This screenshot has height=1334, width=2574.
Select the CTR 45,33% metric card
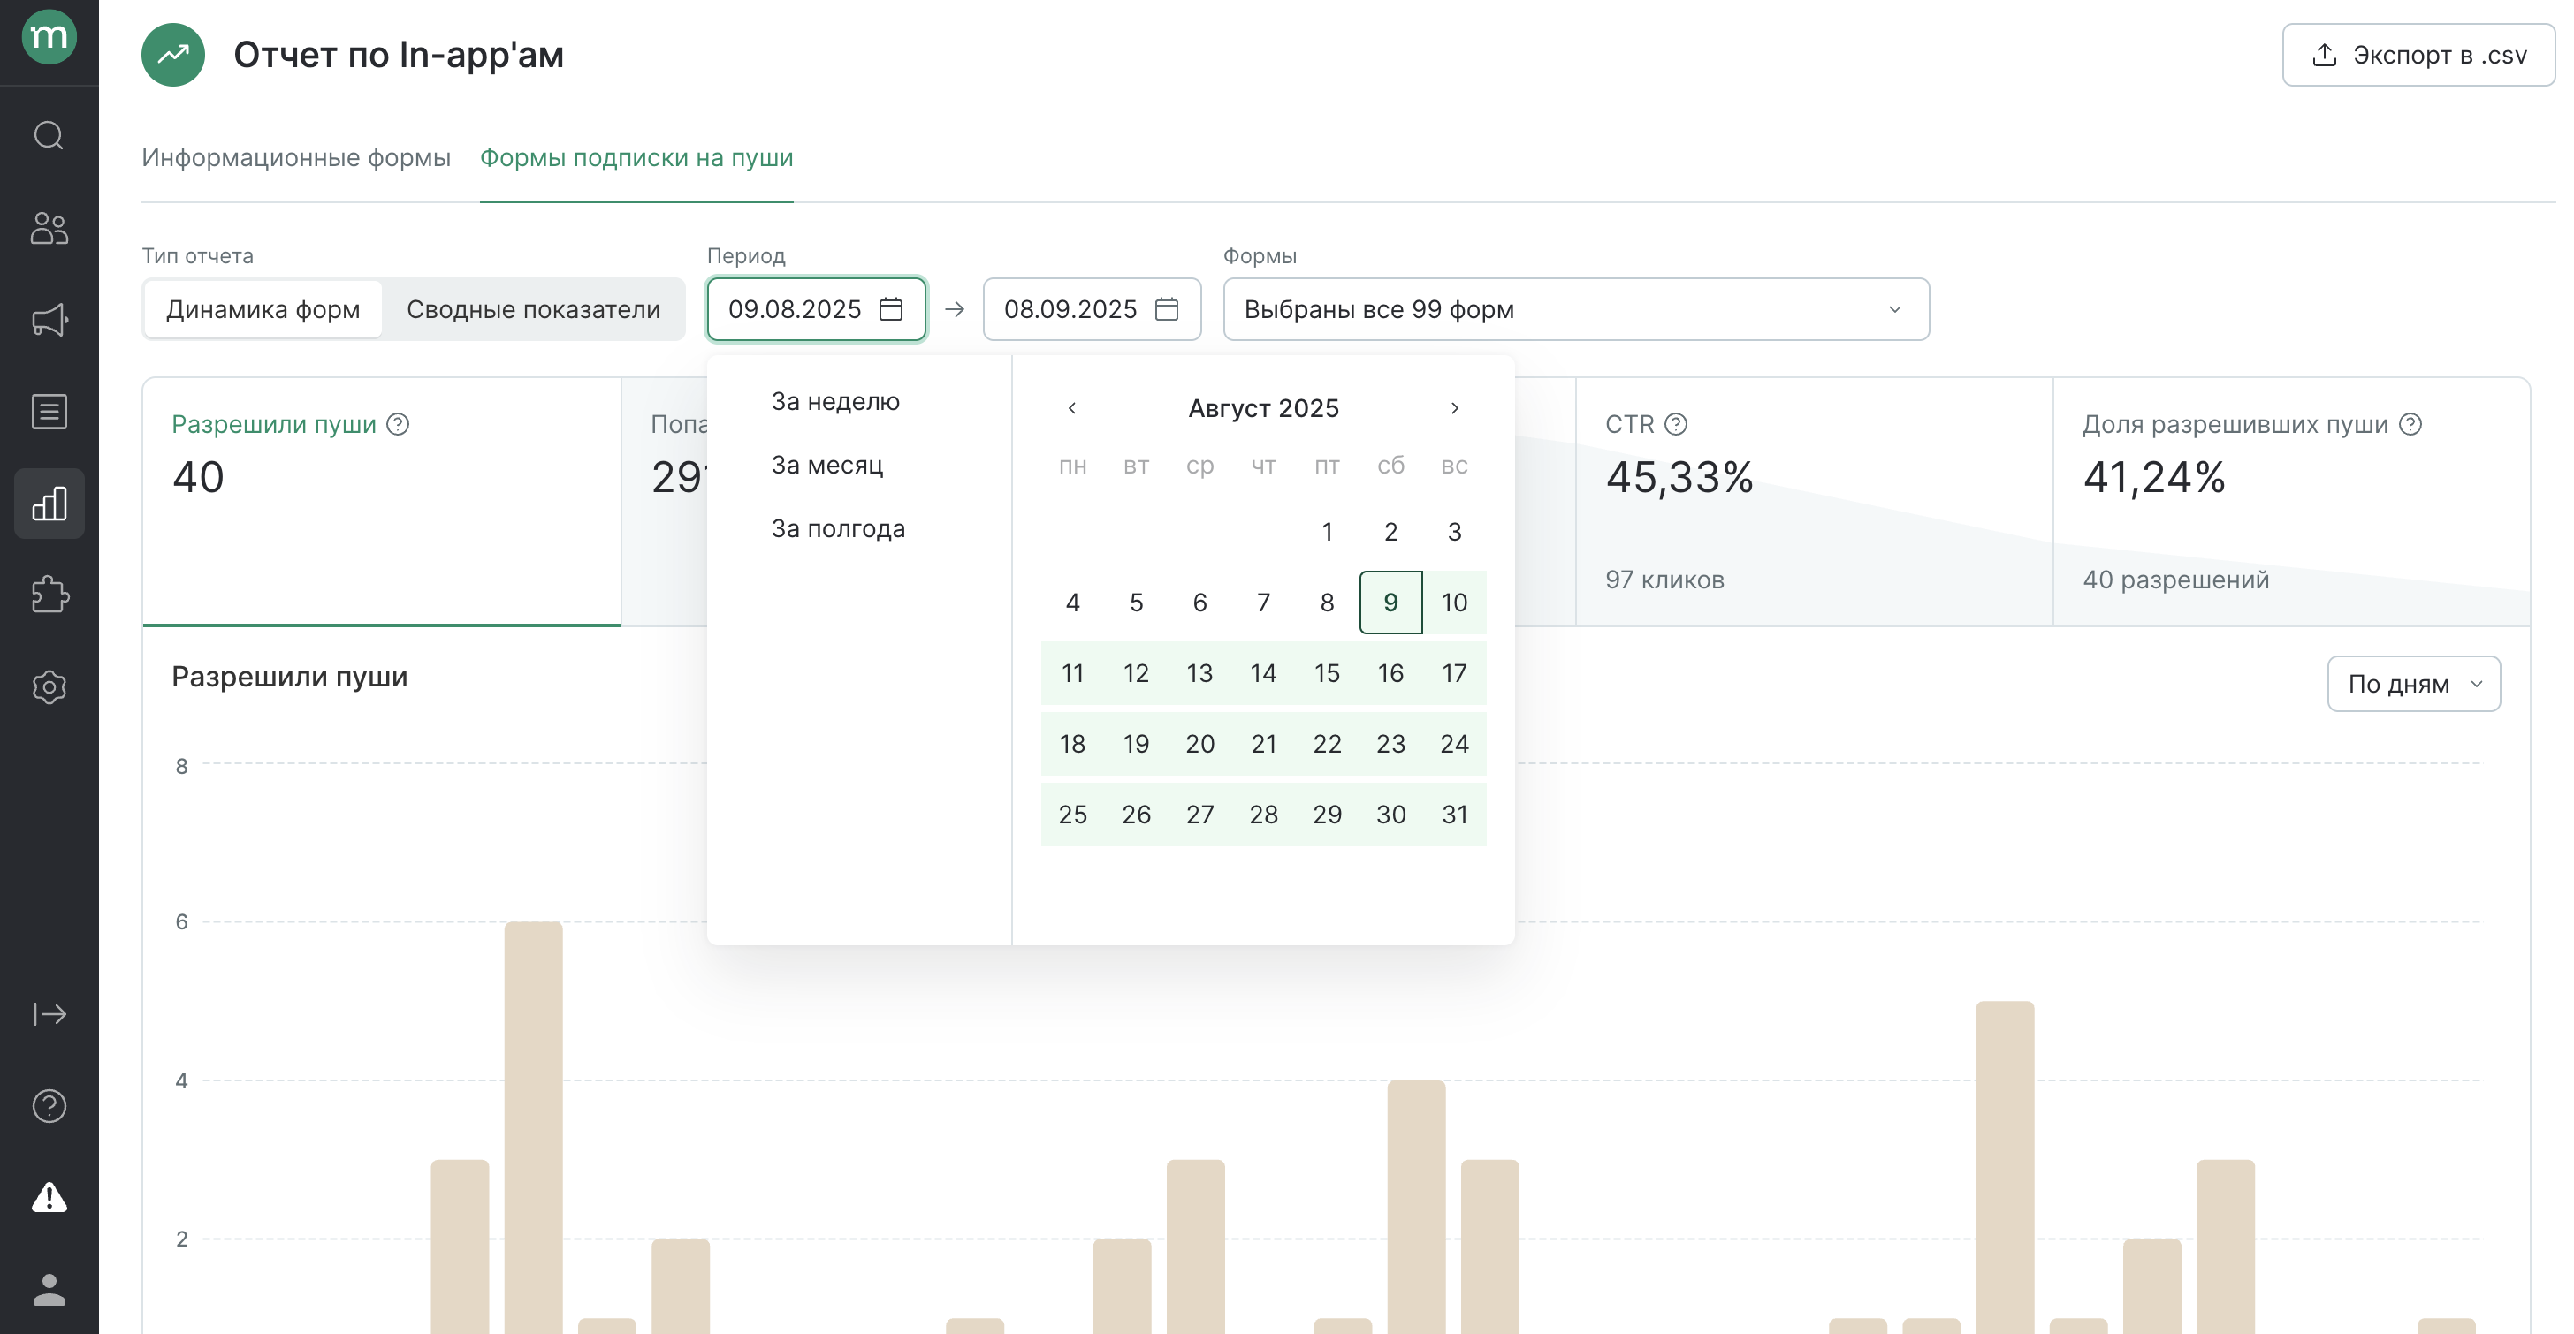click(x=1814, y=501)
